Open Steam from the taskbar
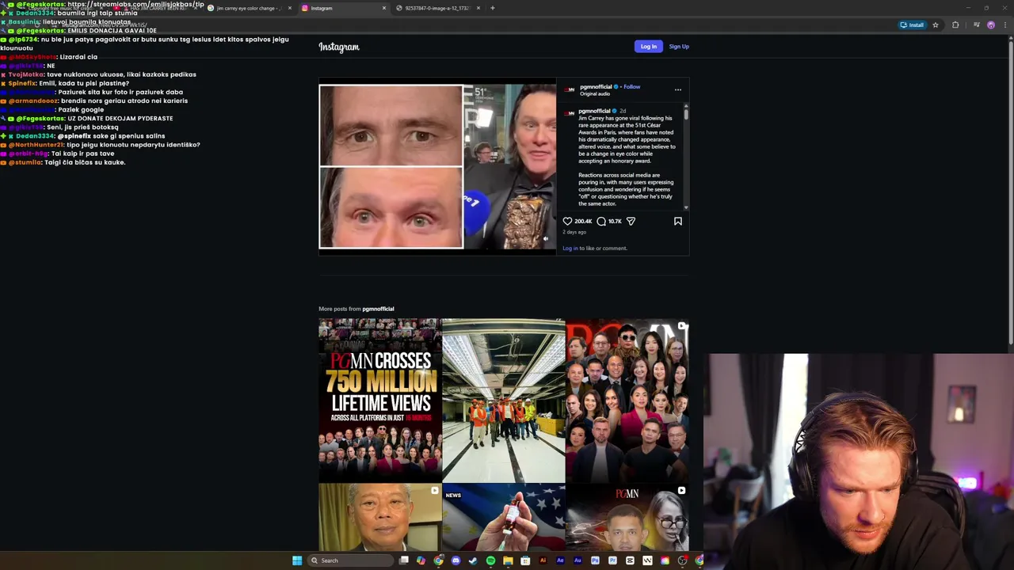This screenshot has height=570, width=1014. pyautogui.click(x=473, y=560)
